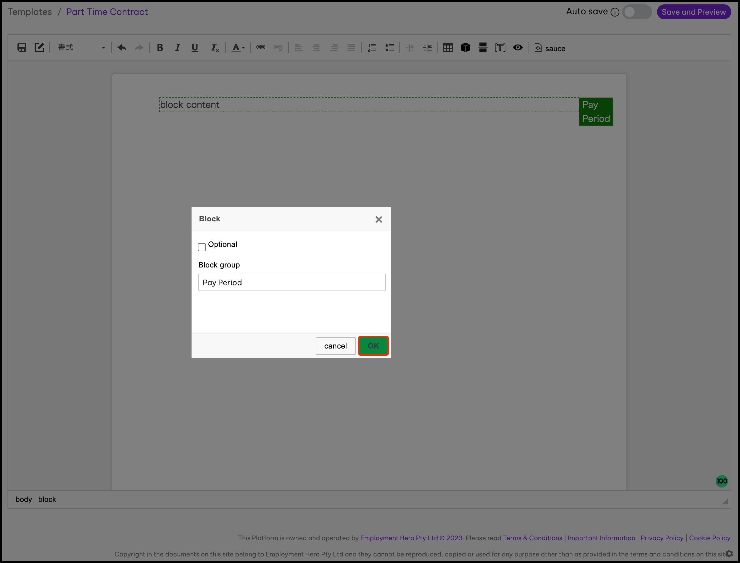The width and height of the screenshot is (740, 563).
Task: Check the Optional checkbox
Action: [x=202, y=247]
